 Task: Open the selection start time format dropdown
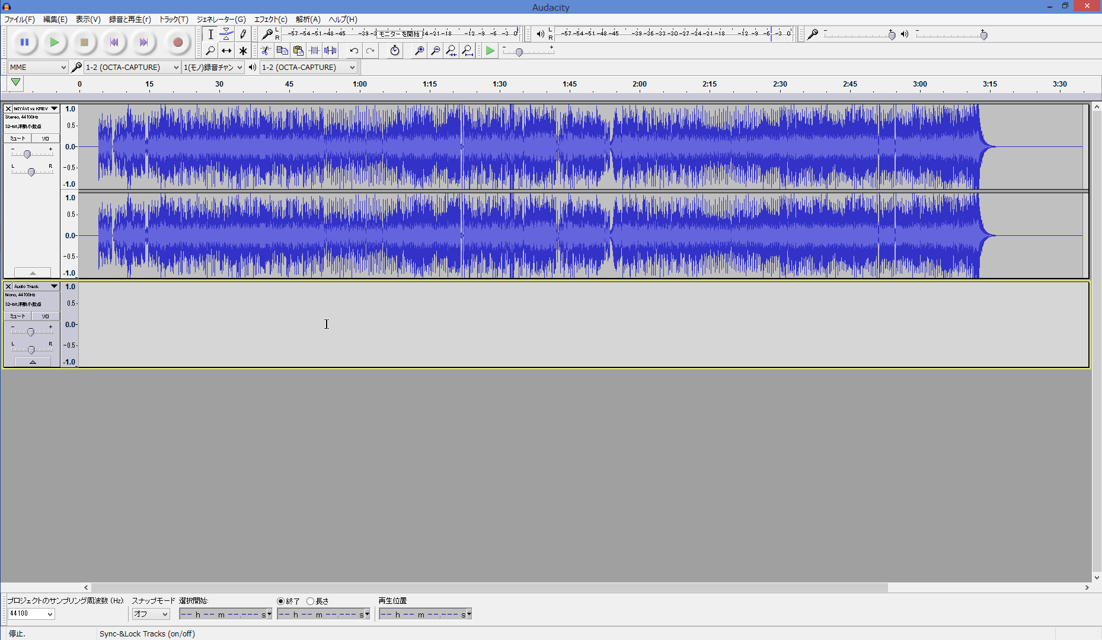(x=269, y=615)
